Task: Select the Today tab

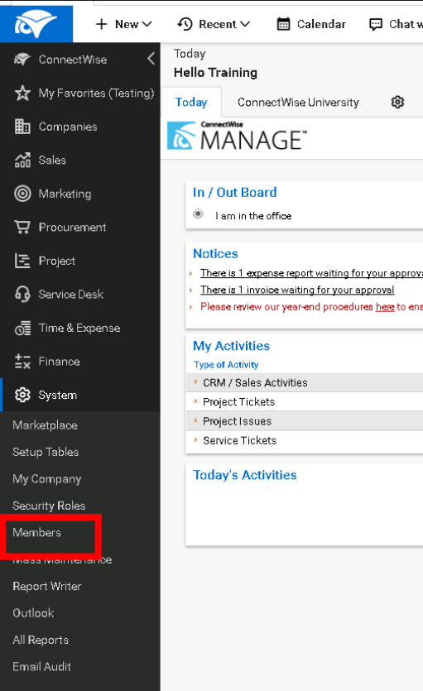Action: point(191,103)
